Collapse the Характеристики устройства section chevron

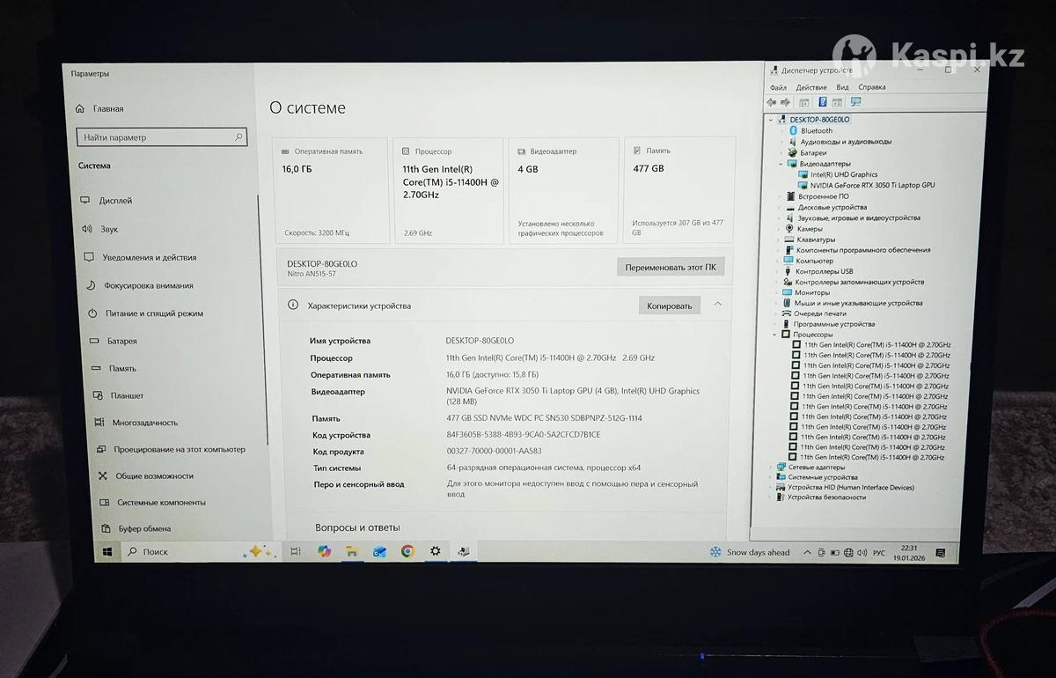click(x=718, y=305)
